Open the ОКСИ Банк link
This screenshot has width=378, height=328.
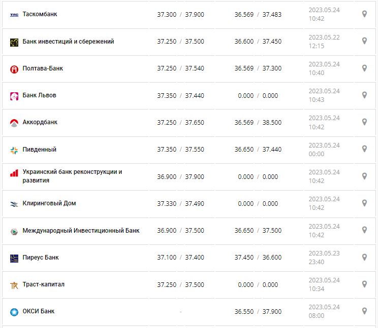pyautogui.click(x=39, y=311)
